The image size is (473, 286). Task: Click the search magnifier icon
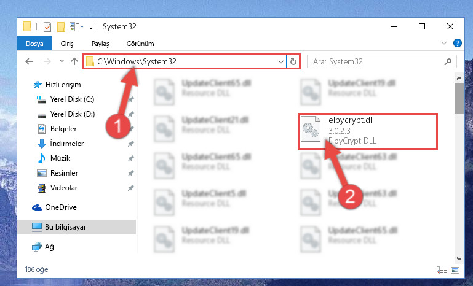[x=448, y=62]
